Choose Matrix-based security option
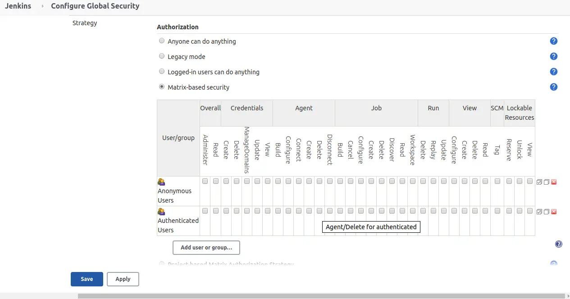 coord(162,87)
